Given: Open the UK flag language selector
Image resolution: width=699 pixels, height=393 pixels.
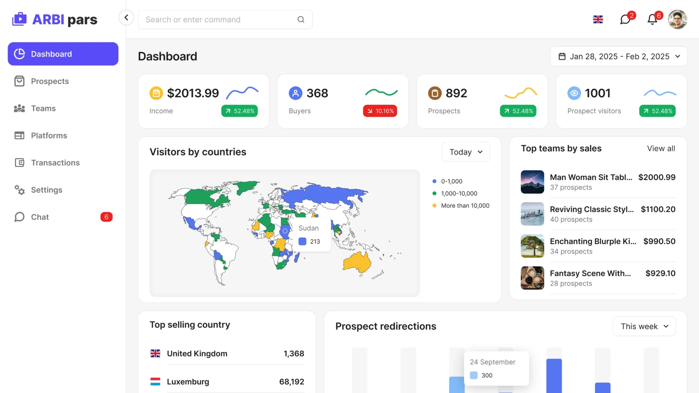Looking at the screenshot, I should (x=598, y=19).
